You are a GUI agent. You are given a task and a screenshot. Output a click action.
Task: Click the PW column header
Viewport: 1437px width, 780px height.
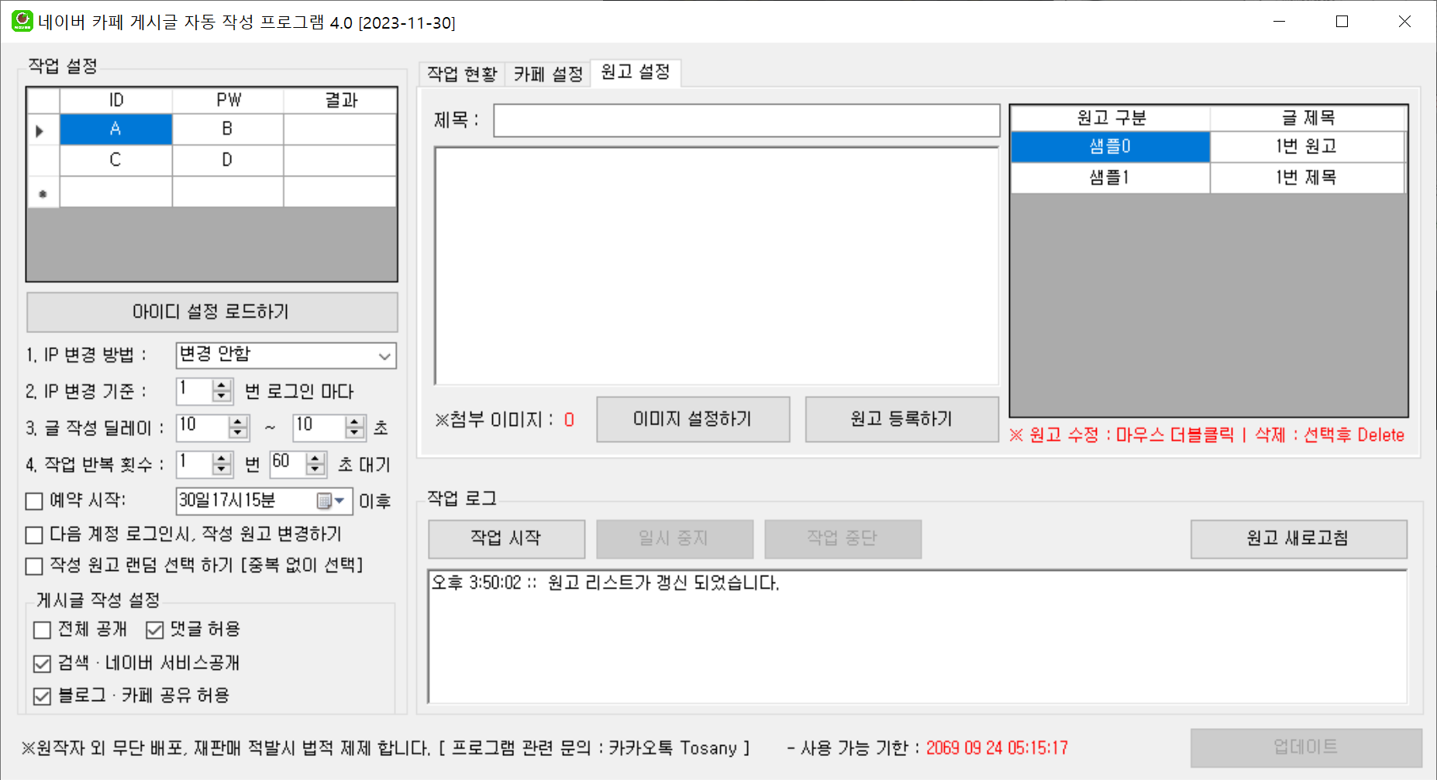coord(227,101)
